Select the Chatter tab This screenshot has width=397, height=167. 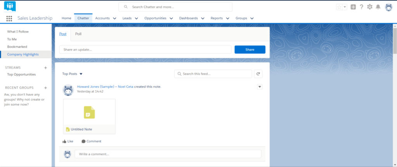pyautogui.click(x=83, y=18)
